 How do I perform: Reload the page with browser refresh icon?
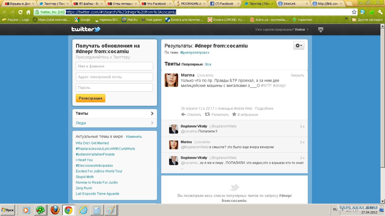click(x=20, y=12)
